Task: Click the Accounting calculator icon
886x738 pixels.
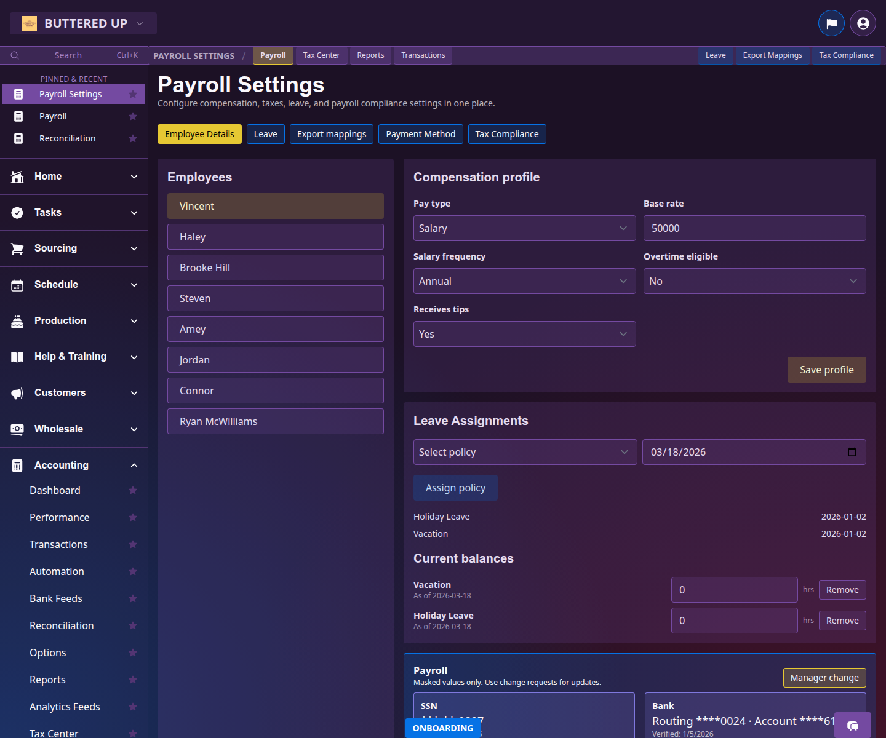Action: coord(17,465)
